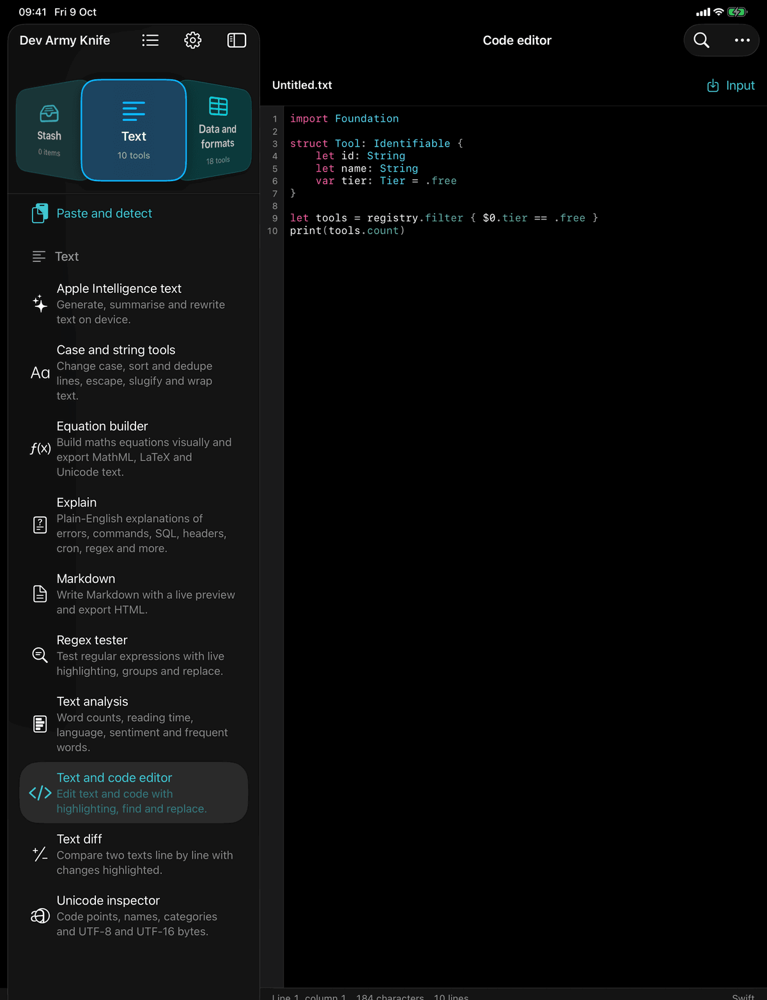Image resolution: width=767 pixels, height=1000 pixels.
Task: Open Paste and detect
Action: coord(134,213)
